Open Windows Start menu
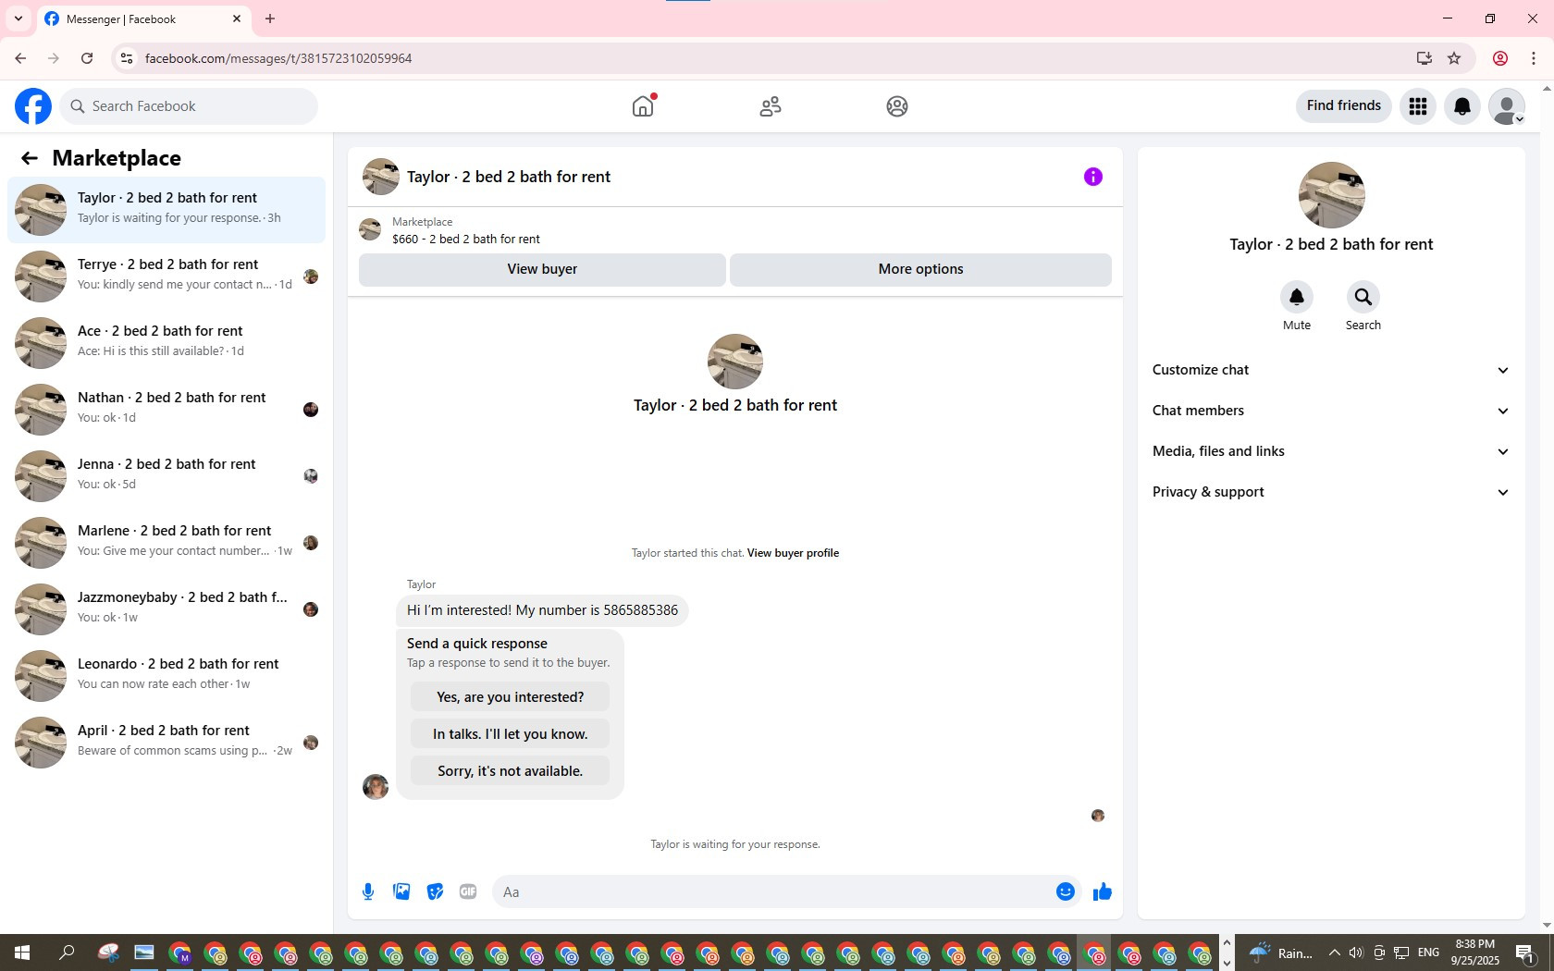This screenshot has height=971, width=1554. point(22,953)
